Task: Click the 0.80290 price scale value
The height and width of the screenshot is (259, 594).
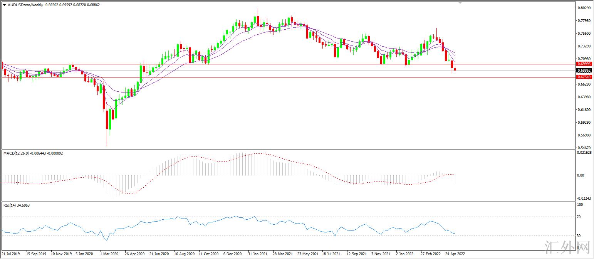Action: [584, 8]
